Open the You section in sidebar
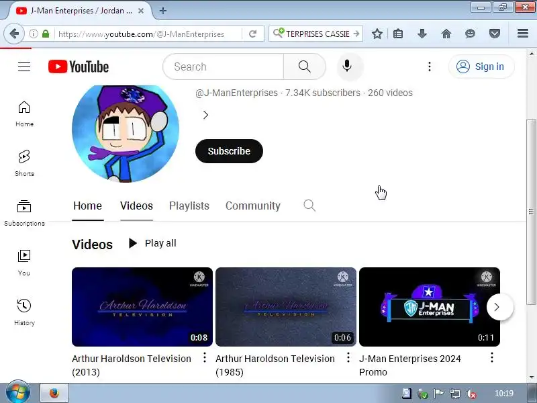This screenshot has width=537, height=403. tap(24, 263)
